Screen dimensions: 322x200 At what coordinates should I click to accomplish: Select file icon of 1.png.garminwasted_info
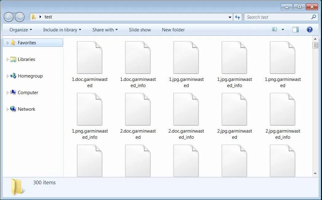click(89, 109)
